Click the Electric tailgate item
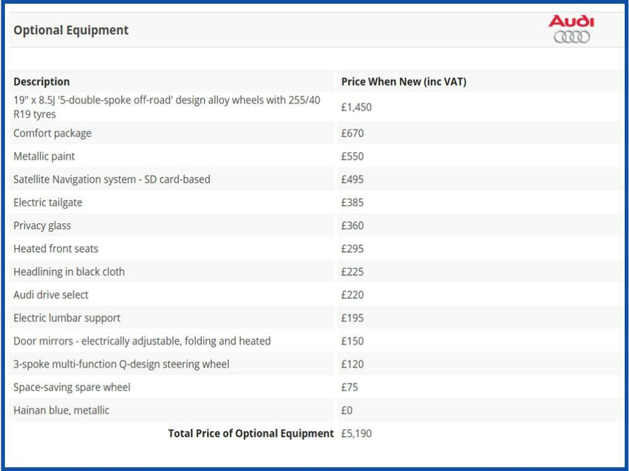 pyautogui.click(x=48, y=202)
